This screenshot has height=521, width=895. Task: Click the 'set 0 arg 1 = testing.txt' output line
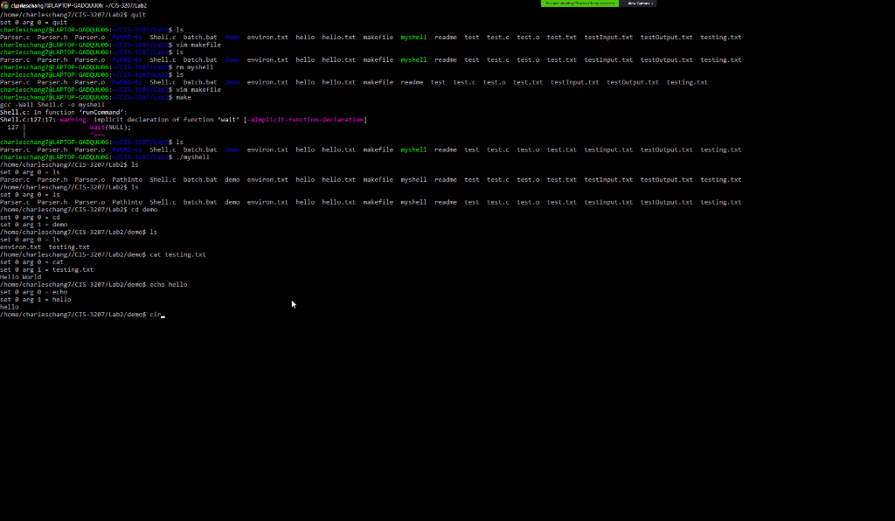click(47, 269)
